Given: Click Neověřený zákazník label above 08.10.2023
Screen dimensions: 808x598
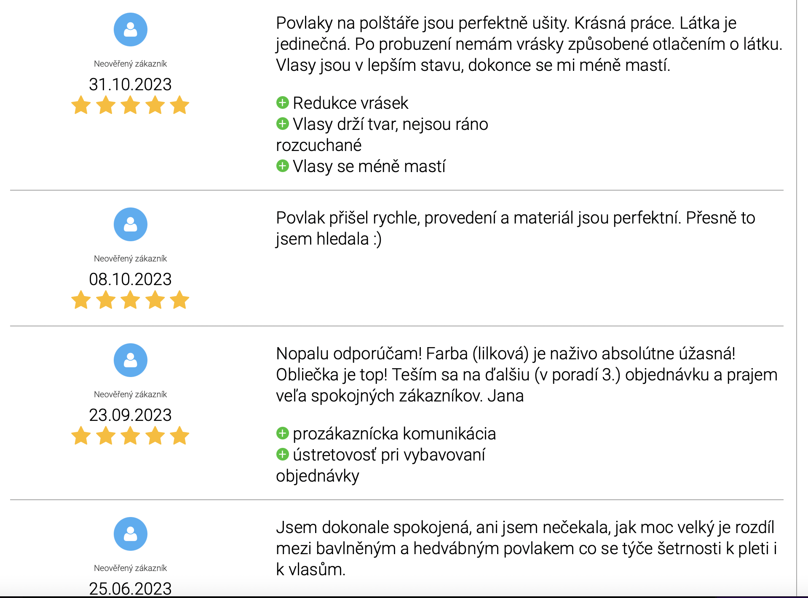Looking at the screenshot, I should pyautogui.click(x=130, y=259).
